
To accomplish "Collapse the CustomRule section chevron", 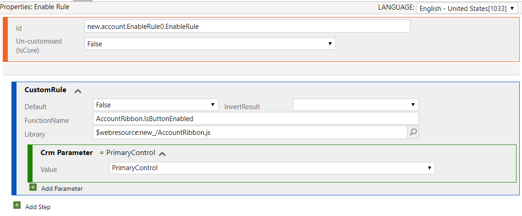I will (x=78, y=91).
